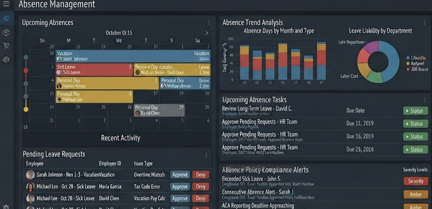
Task: Open Absence Trend Analysis options menu
Action: tap(425, 23)
